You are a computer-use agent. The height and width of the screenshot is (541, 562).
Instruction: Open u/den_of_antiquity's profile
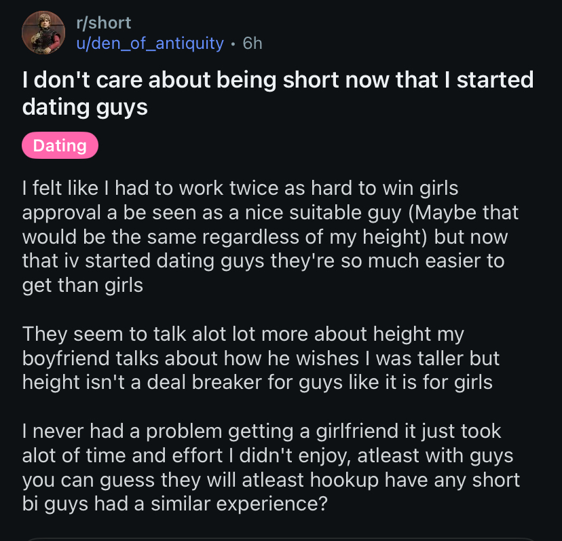(150, 43)
